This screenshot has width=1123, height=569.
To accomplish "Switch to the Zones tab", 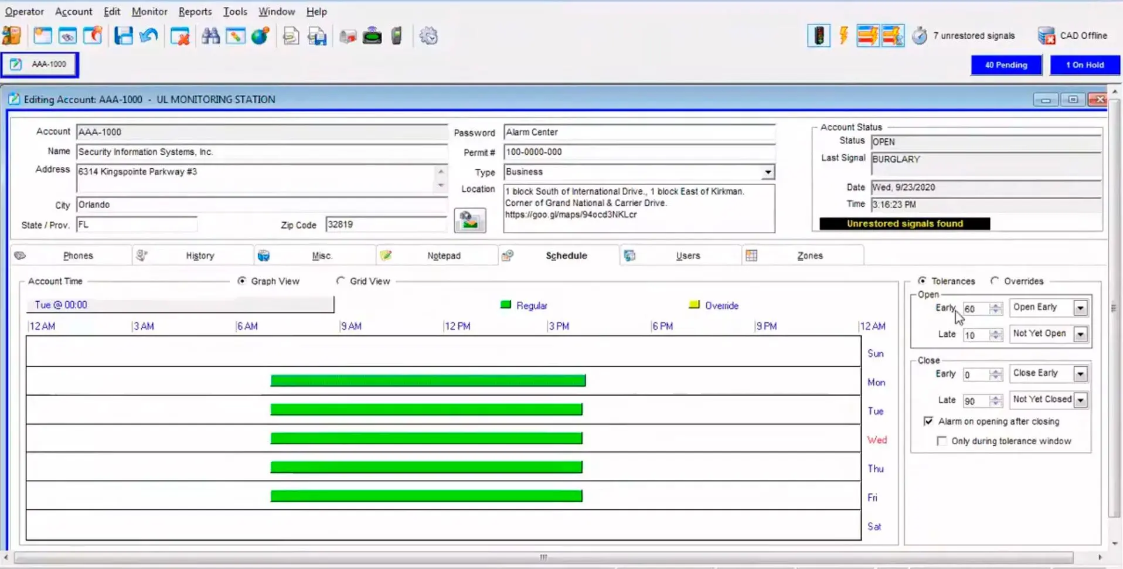I will coord(809,255).
